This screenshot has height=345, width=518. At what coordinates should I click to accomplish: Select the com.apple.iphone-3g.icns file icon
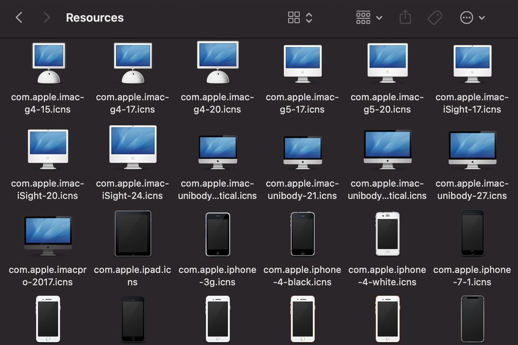point(217,234)
